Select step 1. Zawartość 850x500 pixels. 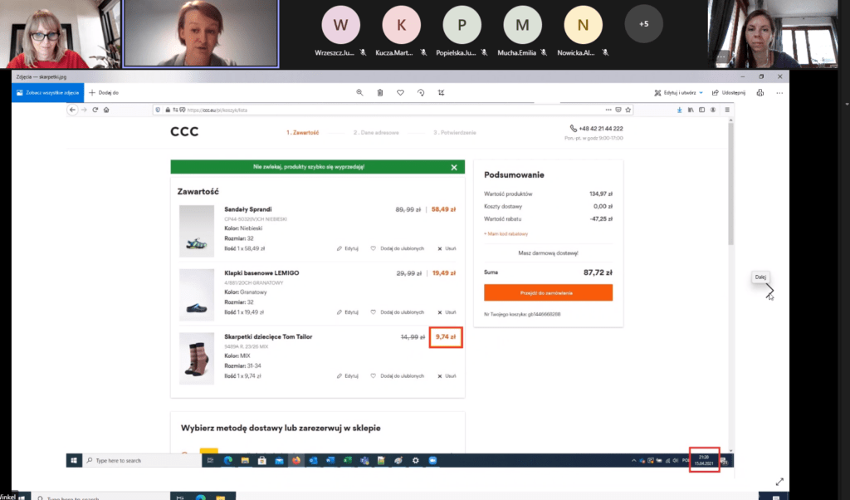click(x=302, y=132)
